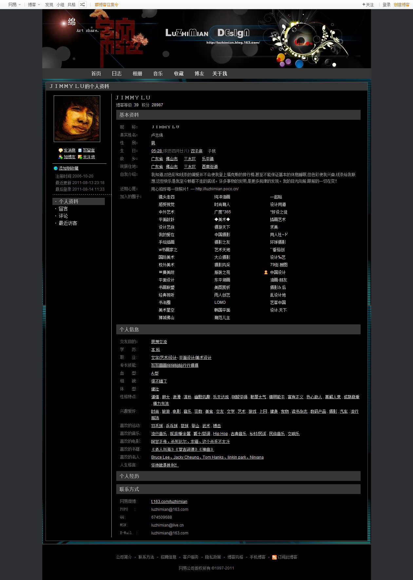Click the orange user icon beside 中国设计
This screenshot has width=413, height=580.
(x=266, y=272)
